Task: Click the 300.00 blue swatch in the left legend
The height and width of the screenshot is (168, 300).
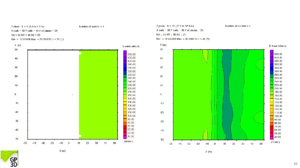Action: pyautogui.click(x=125, y=72)
